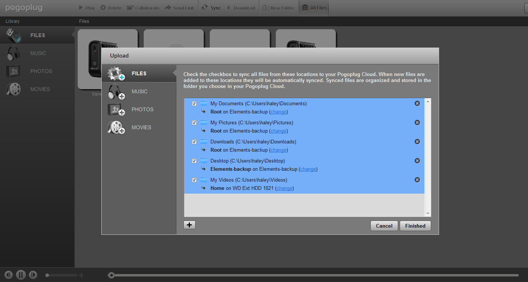The image size is (528, 282).
Task: Click the Downloads folder icon
Action: [204, 142]
